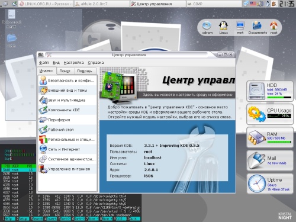This screenshot has height=222, width=296.
Task: Click the RAM chip widget icon
Action: [256, 137]
